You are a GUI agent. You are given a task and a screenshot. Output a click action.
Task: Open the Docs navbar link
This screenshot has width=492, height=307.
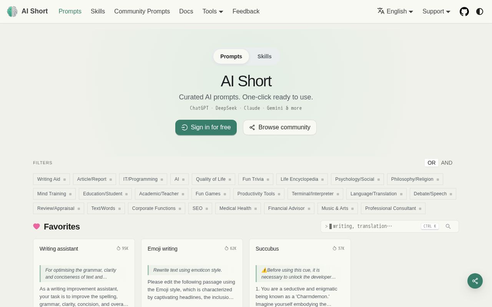tap(186, 12)
